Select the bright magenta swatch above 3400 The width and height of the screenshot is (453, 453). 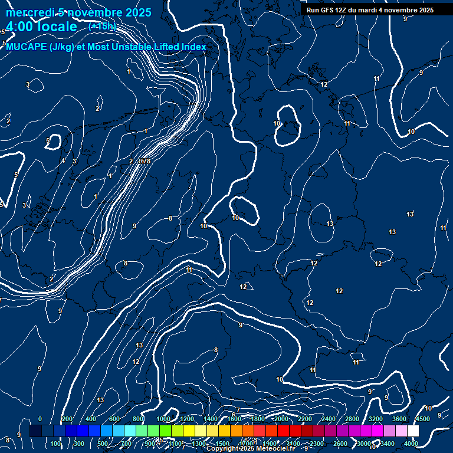pyautogui.click(x=378, y=431)
